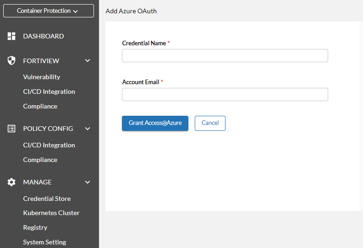Click the Dashboard grid icon
Viewport: 363px width, 248px height.
[x=12, y=36]
